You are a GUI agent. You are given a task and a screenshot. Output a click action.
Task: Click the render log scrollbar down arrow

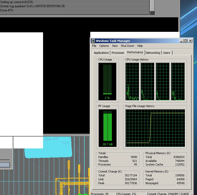click(x=152, y=13)
